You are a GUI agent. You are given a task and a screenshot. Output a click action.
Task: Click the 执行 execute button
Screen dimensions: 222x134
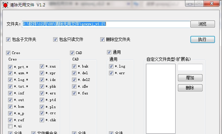pyautogui.click(x=202, y=39)
